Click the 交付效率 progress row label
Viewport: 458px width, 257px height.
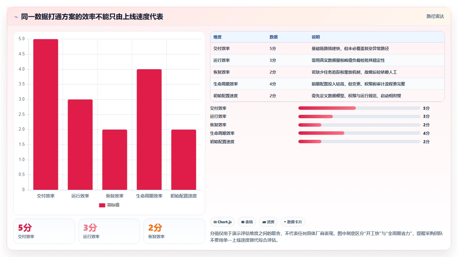[218, 108]
